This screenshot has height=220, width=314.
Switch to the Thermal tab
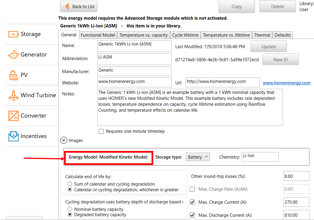coord(262,35)
